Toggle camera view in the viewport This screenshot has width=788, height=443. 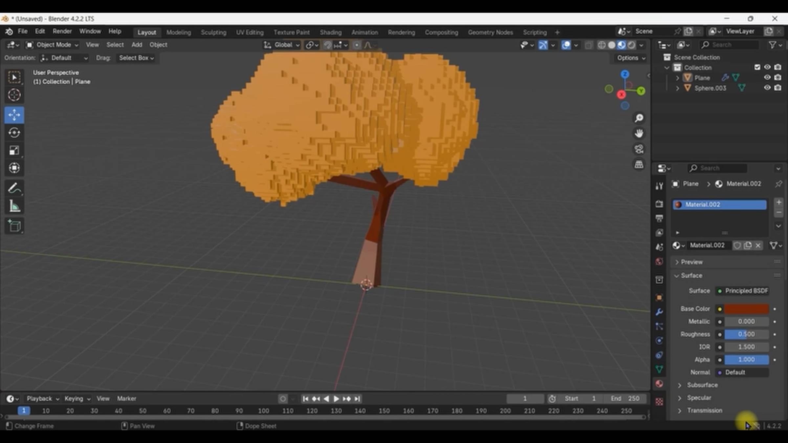coord(639,149)
